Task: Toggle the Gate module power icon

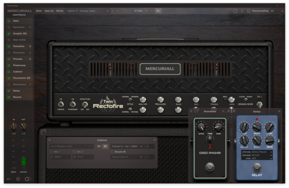Action: (x=8, y=21)
